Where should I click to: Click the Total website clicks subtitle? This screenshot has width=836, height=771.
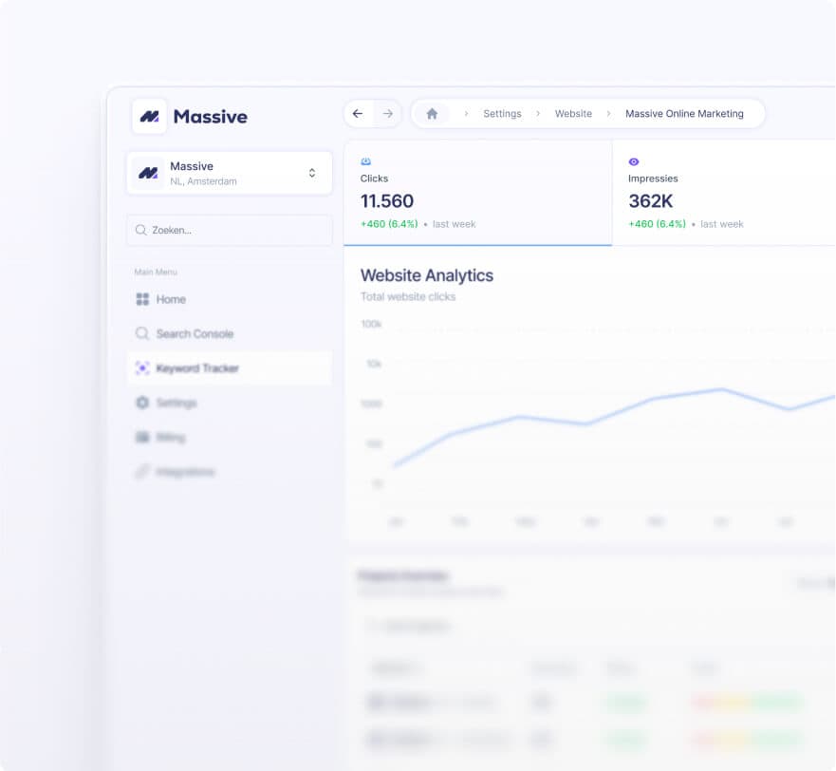(408, 296)
